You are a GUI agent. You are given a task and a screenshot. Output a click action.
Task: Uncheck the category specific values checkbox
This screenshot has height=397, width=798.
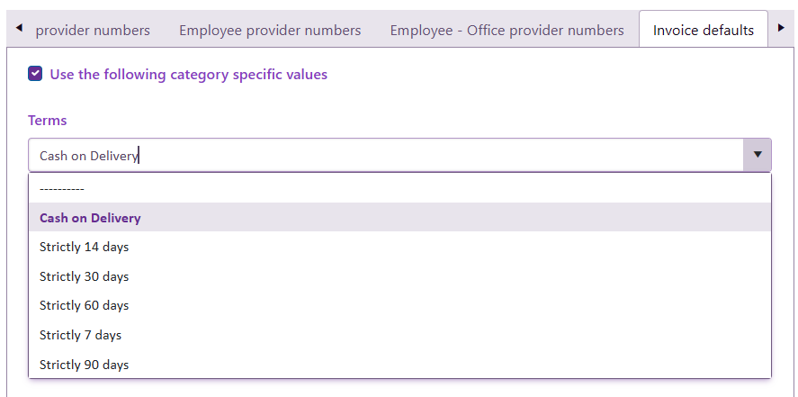coord(35,74)
